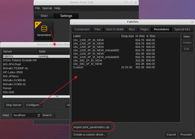The height and width of the screenshot is (139, 195).
Task: Open the Special menu
Action: pyautogui.click(x=47, y=8)
